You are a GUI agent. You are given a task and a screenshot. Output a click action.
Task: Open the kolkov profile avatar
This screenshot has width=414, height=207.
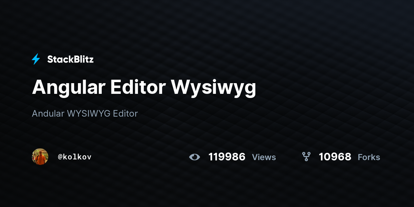[x=40, y=157]
